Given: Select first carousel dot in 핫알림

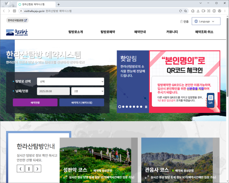Looking at the screenshot, I should 120,107.
